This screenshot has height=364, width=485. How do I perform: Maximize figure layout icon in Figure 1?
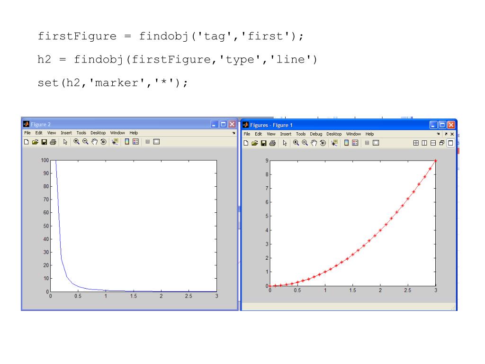click(x=451, y=143)
